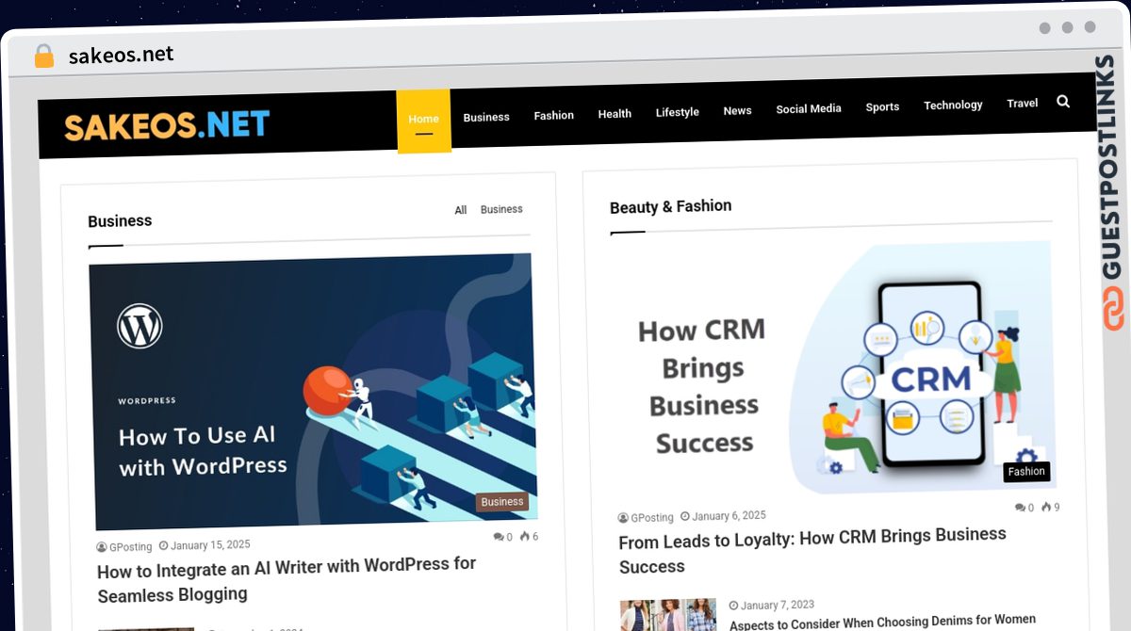Viewport: 1131px width, 631px height.
Task: Open the Technology menu item
Action: point(953,105)
